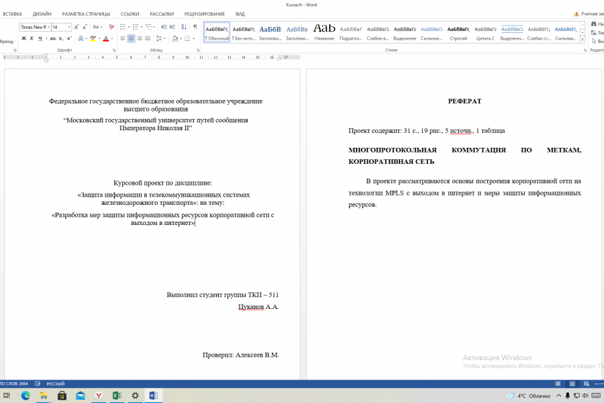The width and height of the screenshot is (604, 403).
Task: Expand bullet library arrow
Action: click(129, 27)
